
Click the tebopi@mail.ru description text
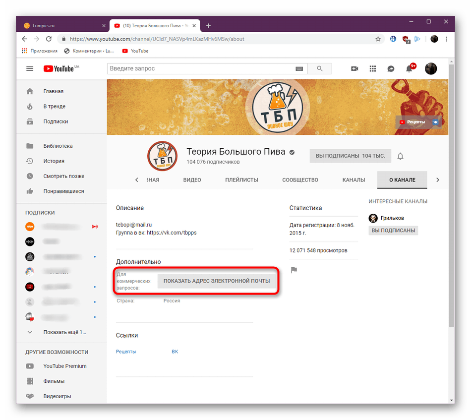click(134, 225)
